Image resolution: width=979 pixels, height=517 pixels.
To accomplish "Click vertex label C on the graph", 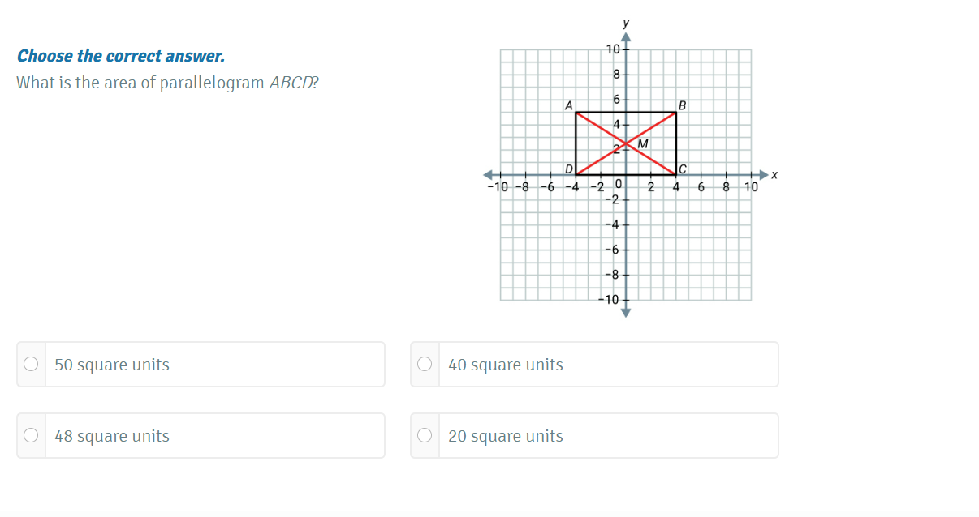I will [x=682, y=169].
